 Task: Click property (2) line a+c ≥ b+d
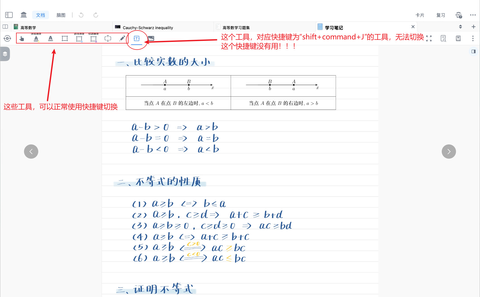207,215
